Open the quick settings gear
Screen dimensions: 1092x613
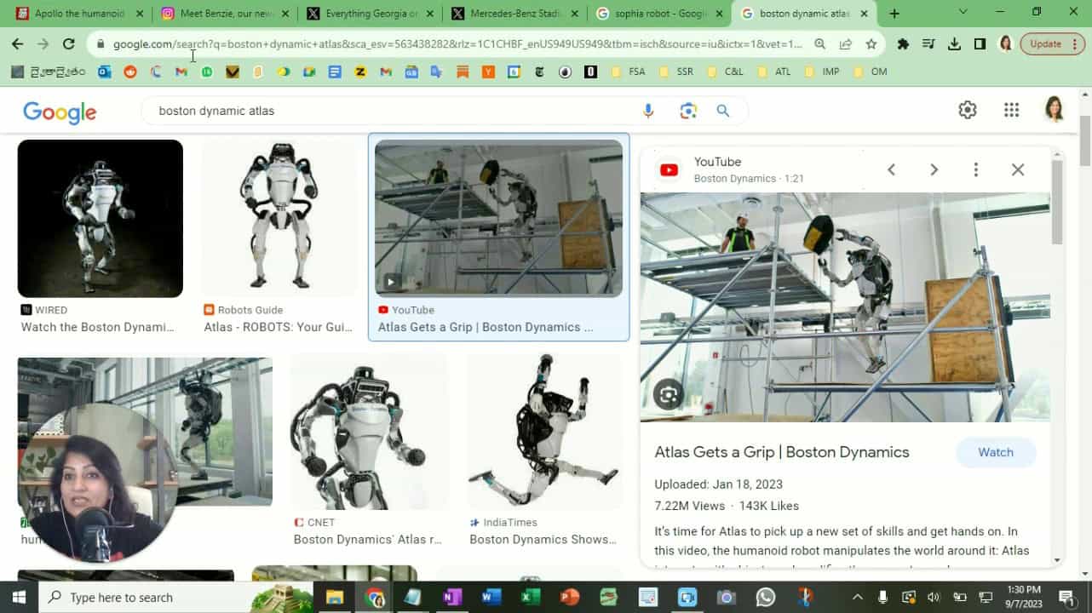point(967,110)
